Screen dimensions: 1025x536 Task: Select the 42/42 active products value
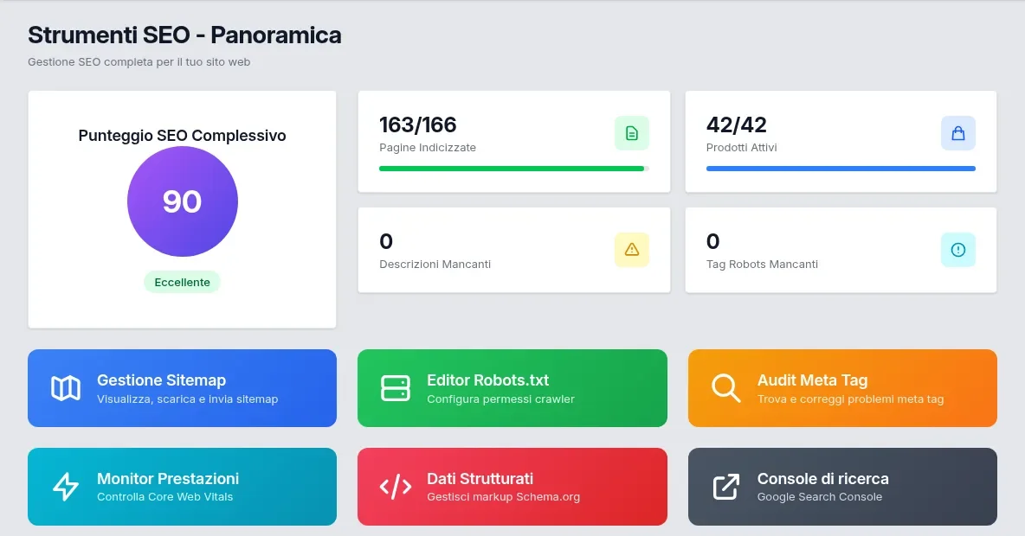point(736,124)
